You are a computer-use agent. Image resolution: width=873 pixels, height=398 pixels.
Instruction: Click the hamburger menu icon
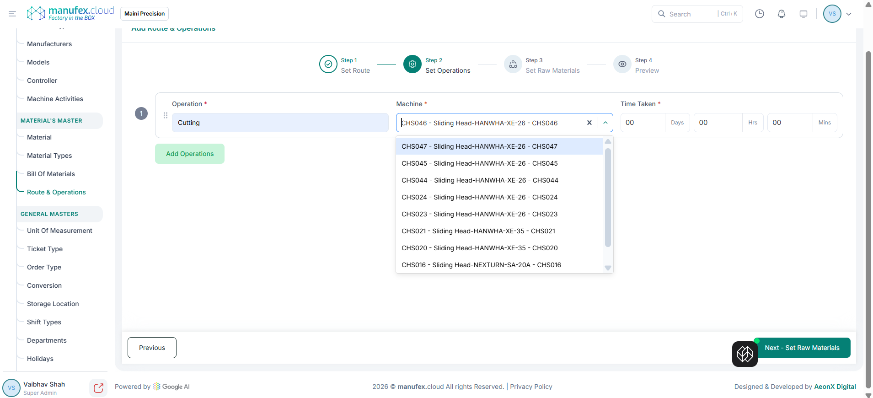pos(12,14)
